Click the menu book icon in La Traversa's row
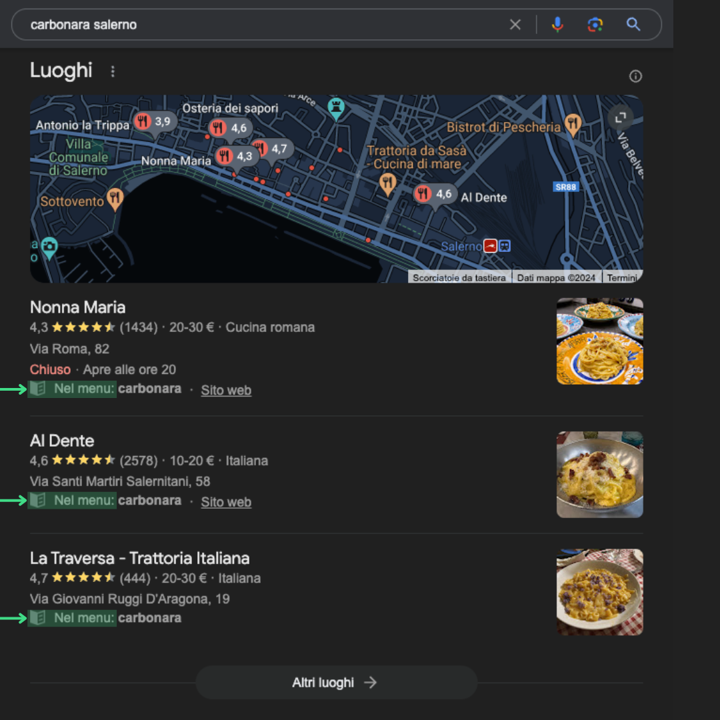720x720 pixels. [37, 618]
